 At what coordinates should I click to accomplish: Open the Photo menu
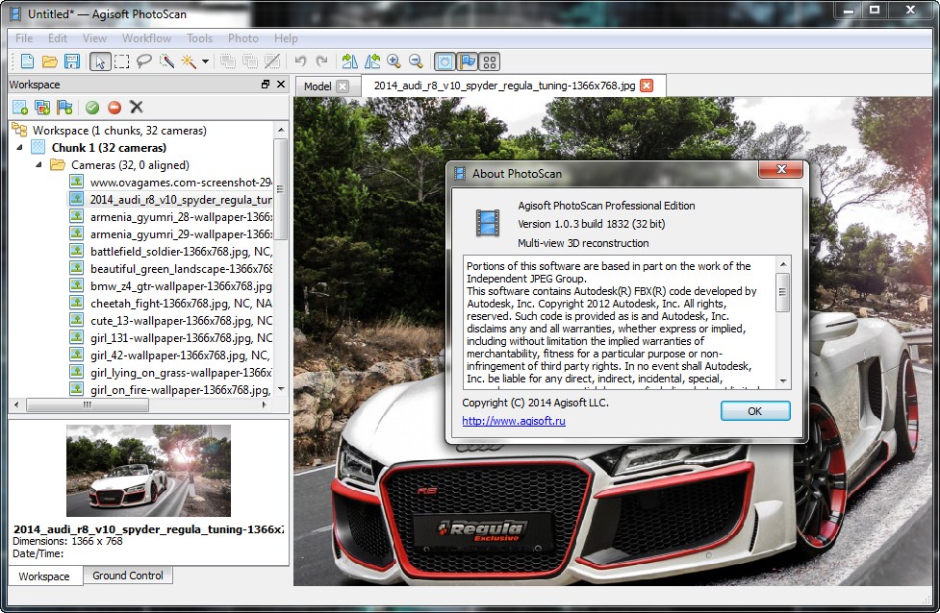pyautogui.click(x=243, y=38)
